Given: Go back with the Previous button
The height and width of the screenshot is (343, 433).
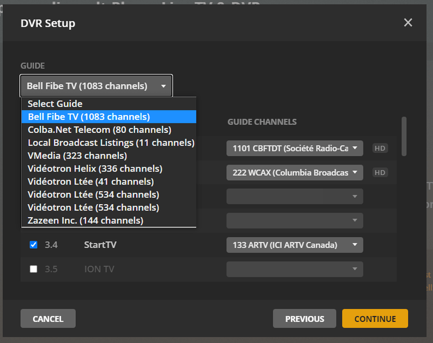Looking at the screenshot, I should point(304,318).
